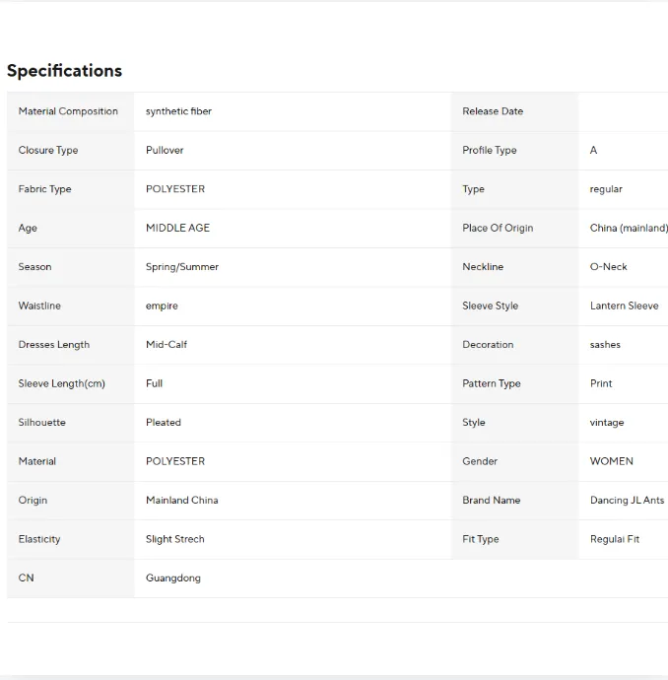Click the Slight Strech elasticity value
The height and width of the screenshot is (680, 668).
pyautogui.click(x=175, y=539)
